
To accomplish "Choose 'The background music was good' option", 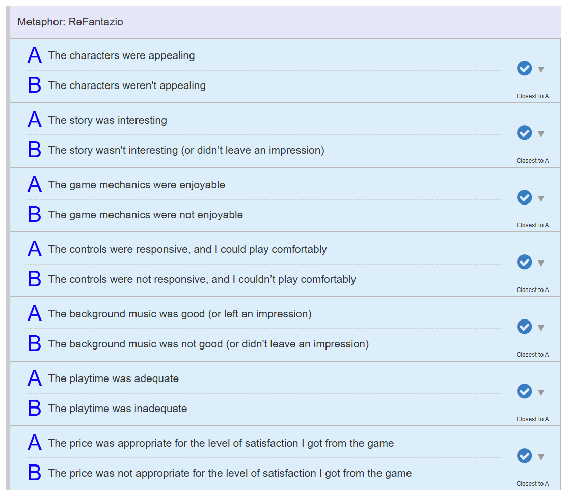I will click(180, 314).
